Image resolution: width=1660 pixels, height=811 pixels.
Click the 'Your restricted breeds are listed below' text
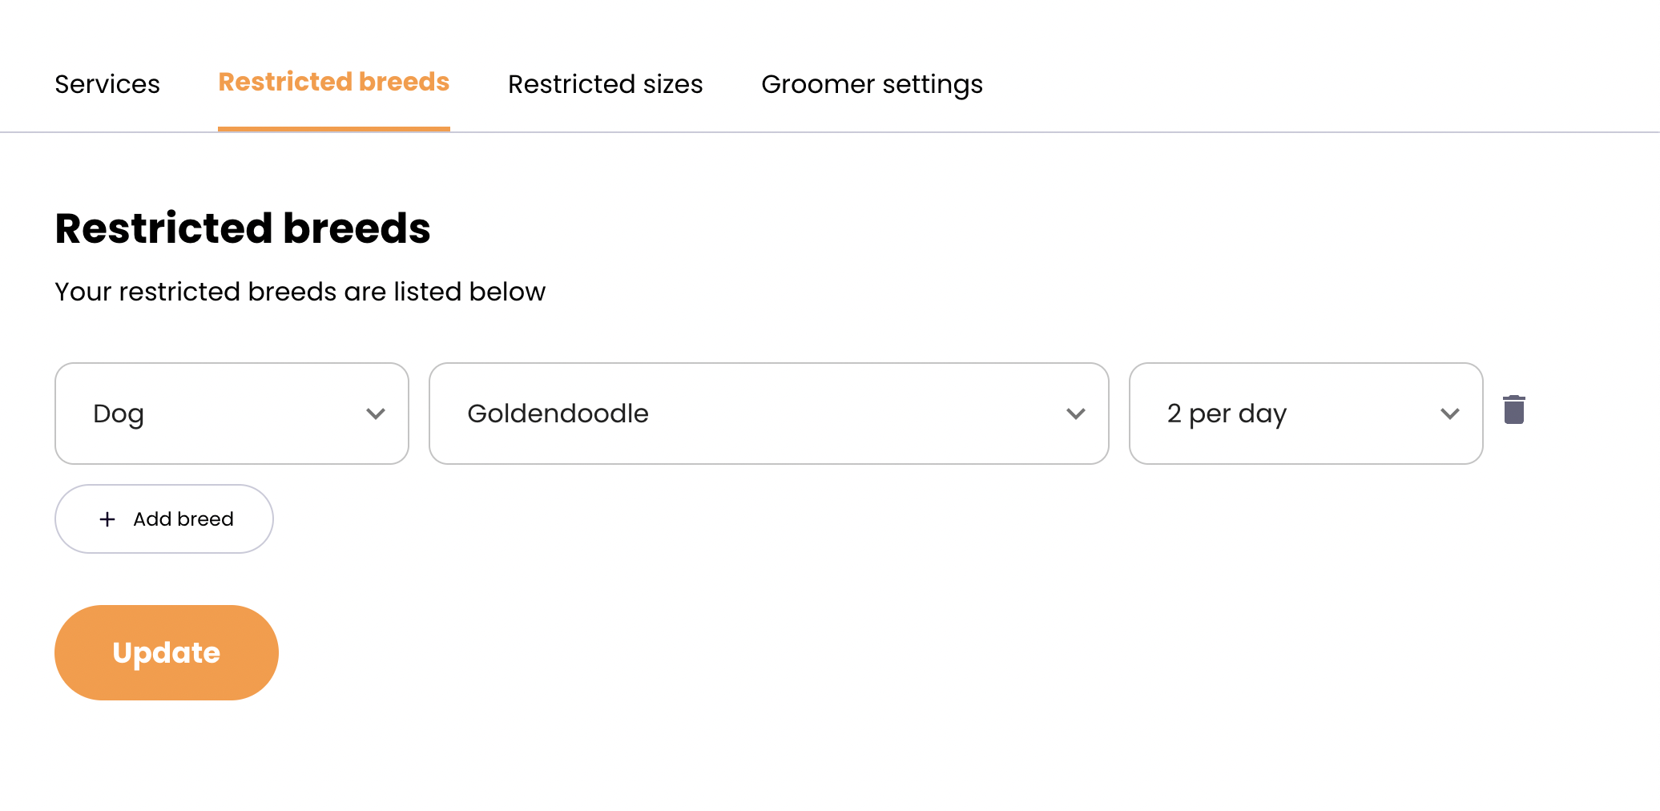[300, 292]
